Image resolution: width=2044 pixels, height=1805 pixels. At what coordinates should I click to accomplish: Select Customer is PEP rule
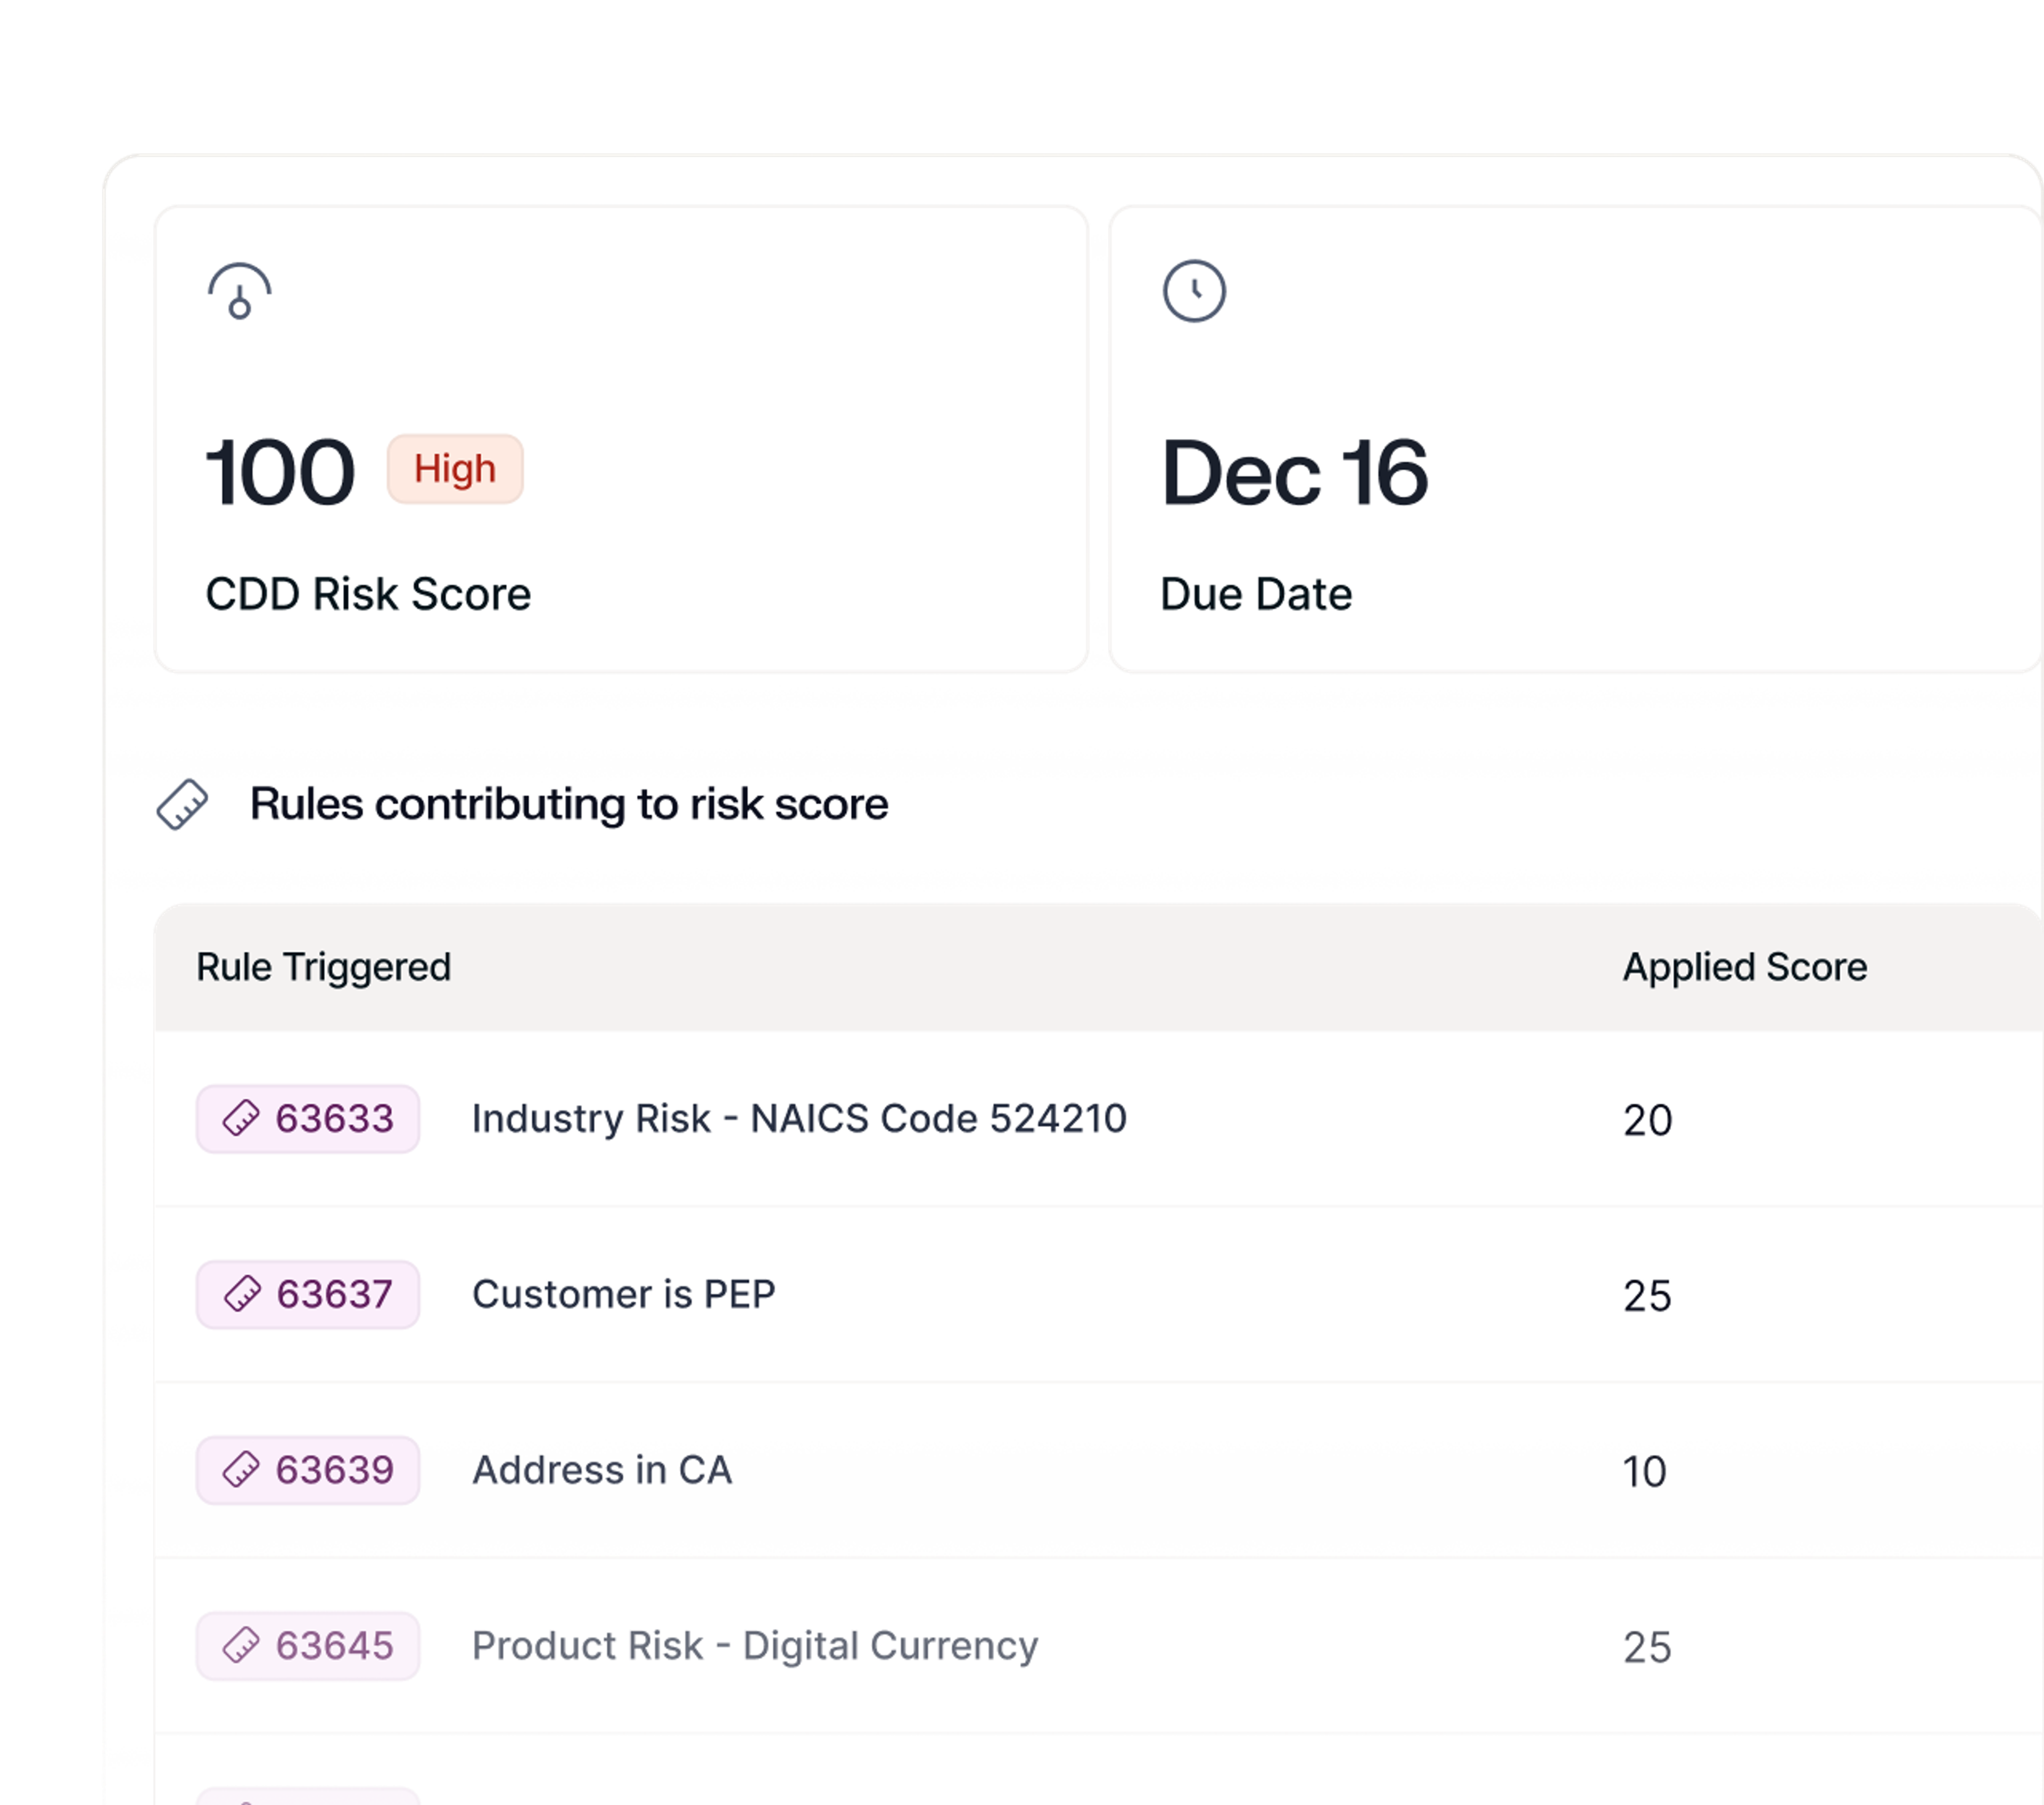[623, 1295]
